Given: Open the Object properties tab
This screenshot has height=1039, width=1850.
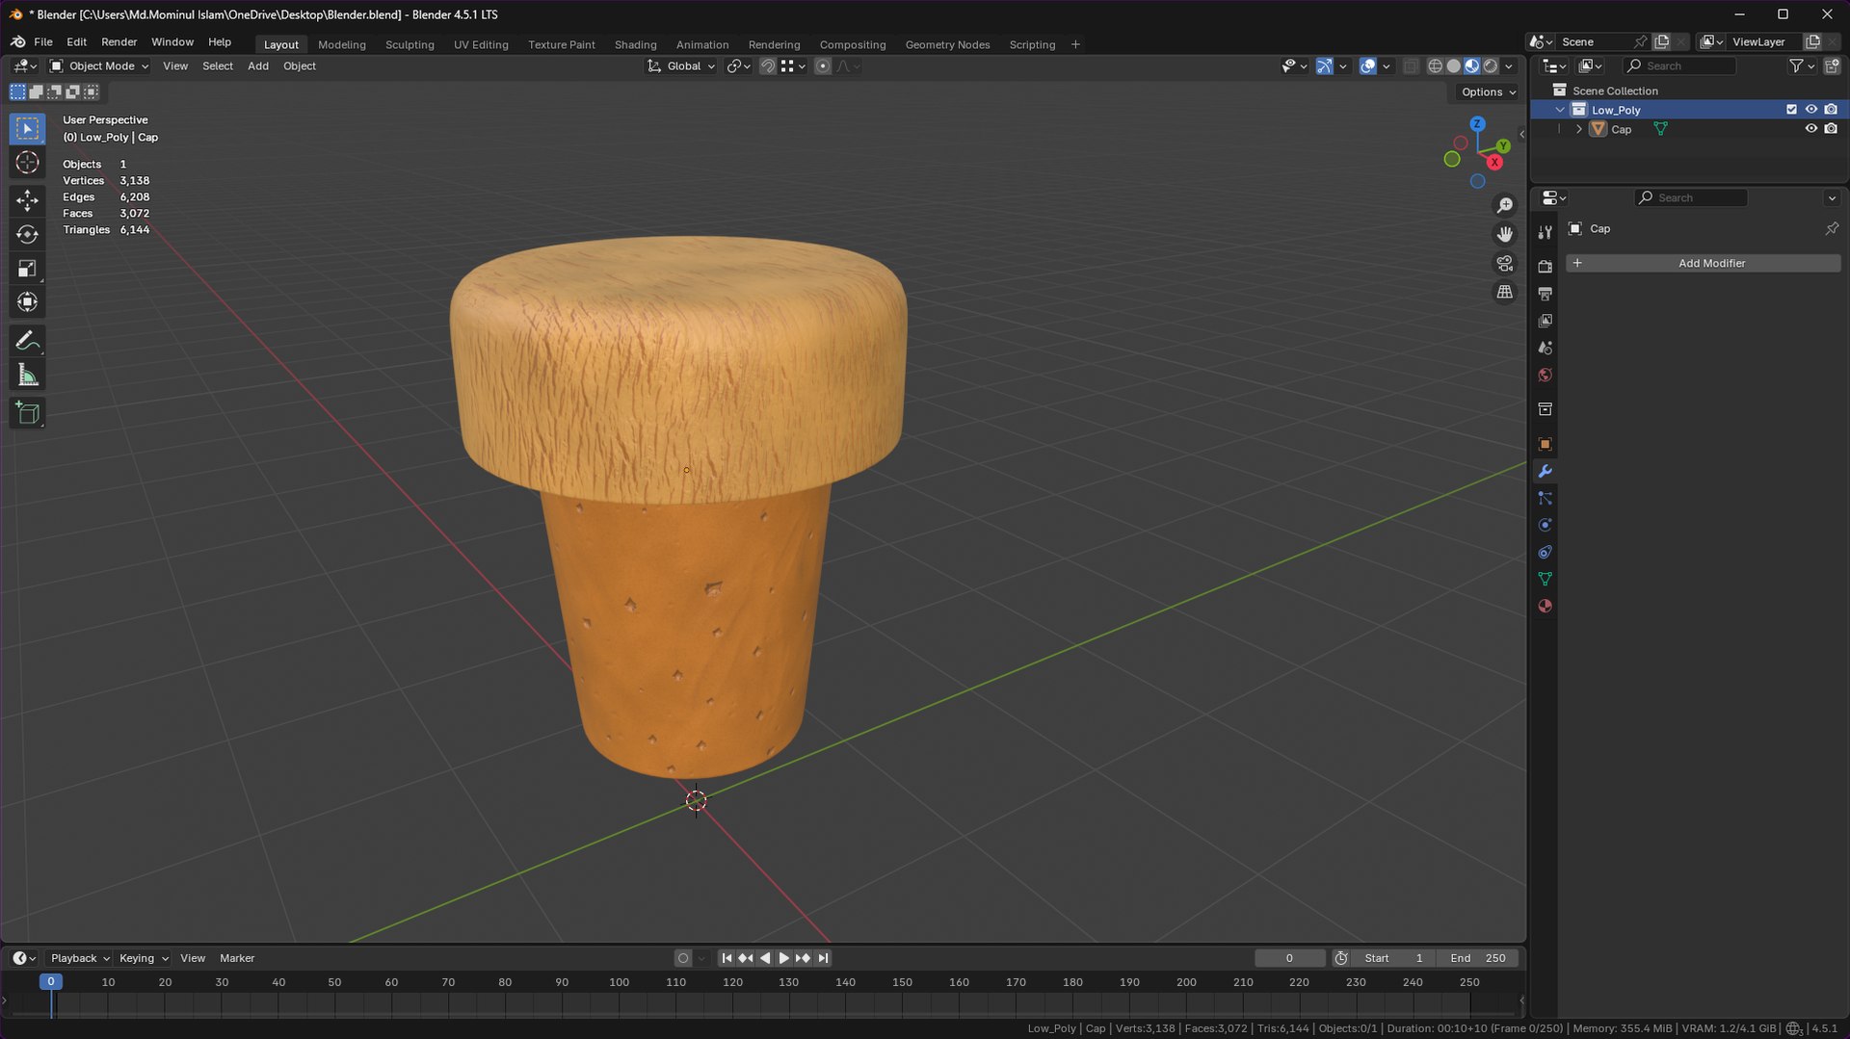Looking at the screenshot, I should (1545, 444).
